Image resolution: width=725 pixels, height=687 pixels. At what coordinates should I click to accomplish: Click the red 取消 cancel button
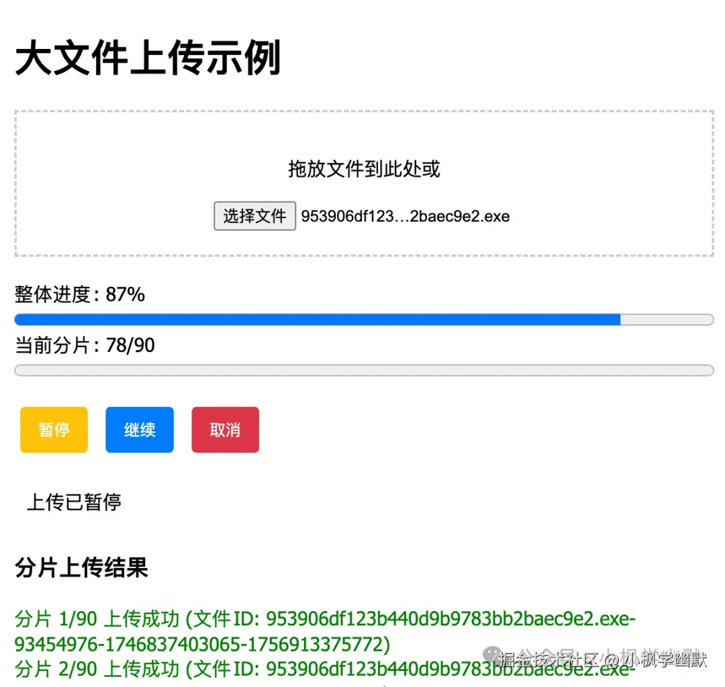point(225,430)
